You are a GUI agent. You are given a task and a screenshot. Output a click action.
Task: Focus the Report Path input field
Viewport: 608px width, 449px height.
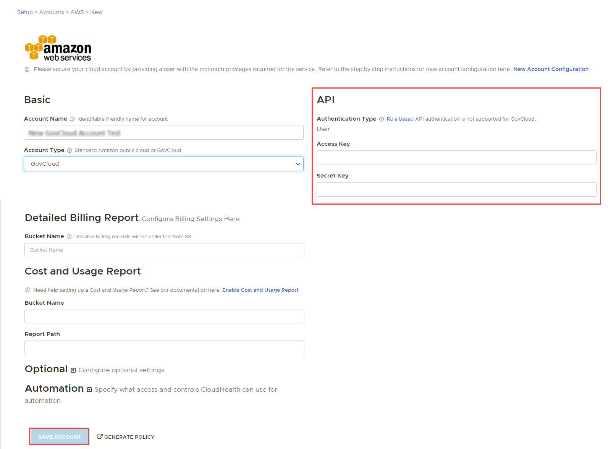pos(164,348)
